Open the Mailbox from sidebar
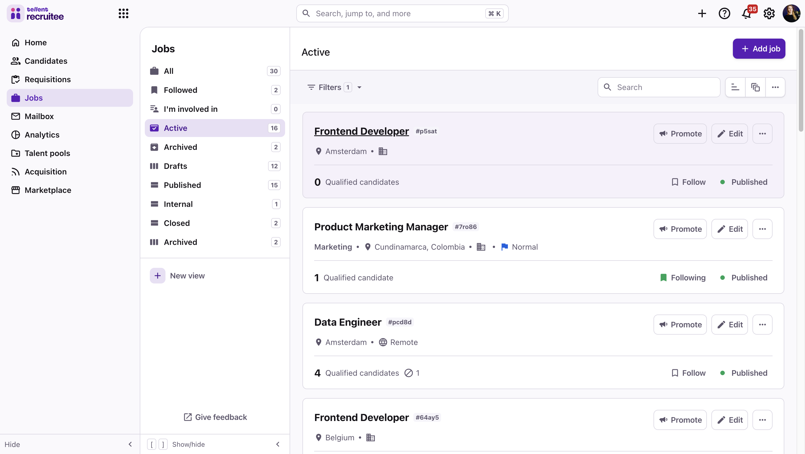The image size is (805, 454). (x=39, y=116)
